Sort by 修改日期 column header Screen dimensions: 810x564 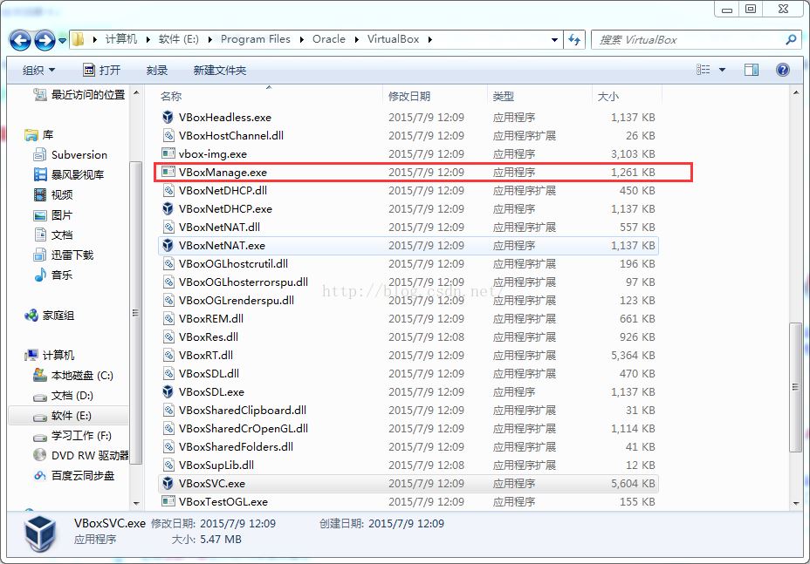tap(409, 97)
